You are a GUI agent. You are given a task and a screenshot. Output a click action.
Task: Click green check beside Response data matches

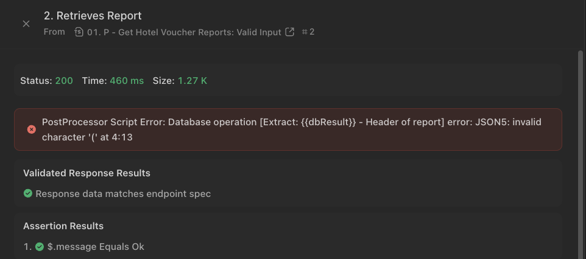[x=28, y=193]
